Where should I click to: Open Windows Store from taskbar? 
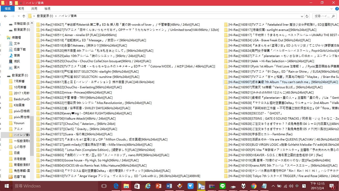coord(137,186)
